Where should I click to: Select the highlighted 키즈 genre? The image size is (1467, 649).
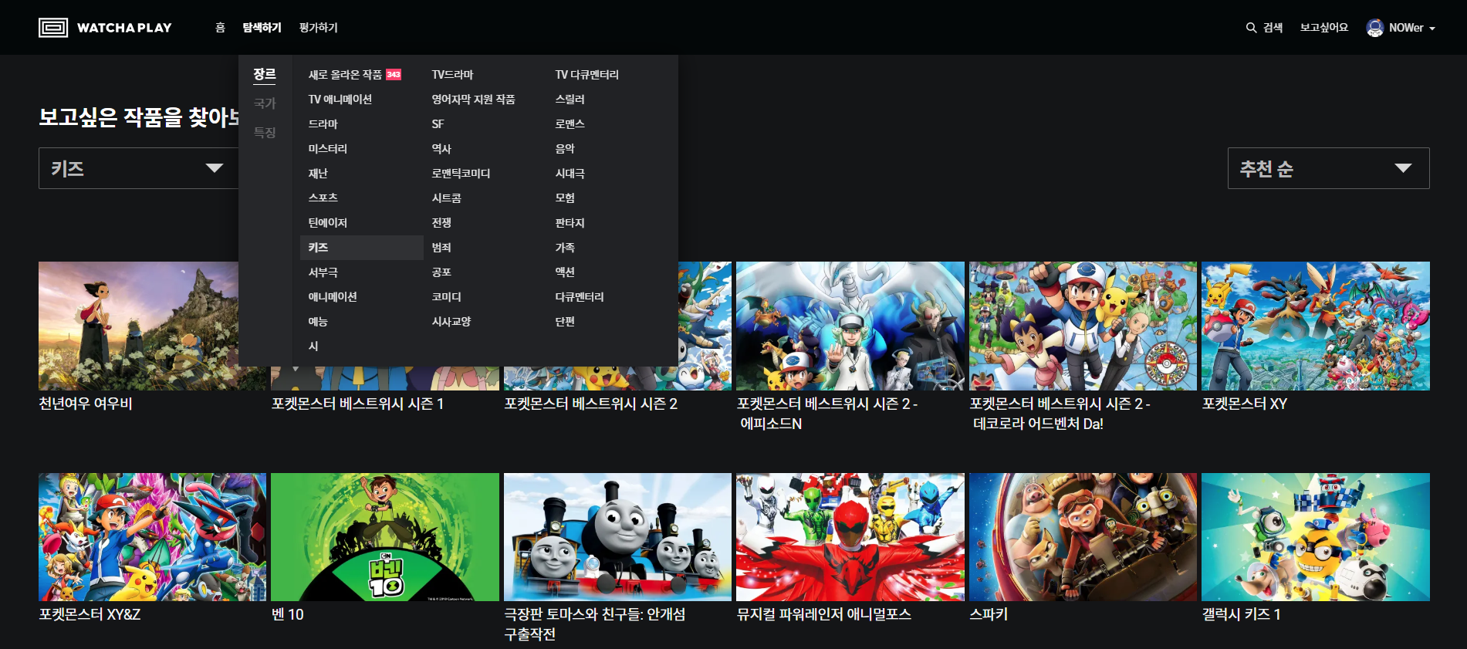(x=361, y=248)
